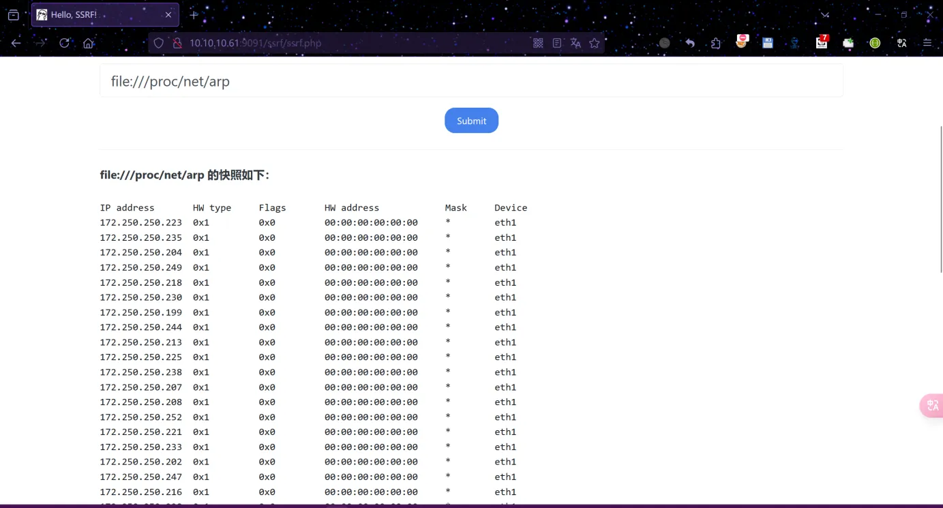This screenshot has width=943, height=508.
Task: Select IP address 172.250.250.230
Action: [x=141, y=297]
